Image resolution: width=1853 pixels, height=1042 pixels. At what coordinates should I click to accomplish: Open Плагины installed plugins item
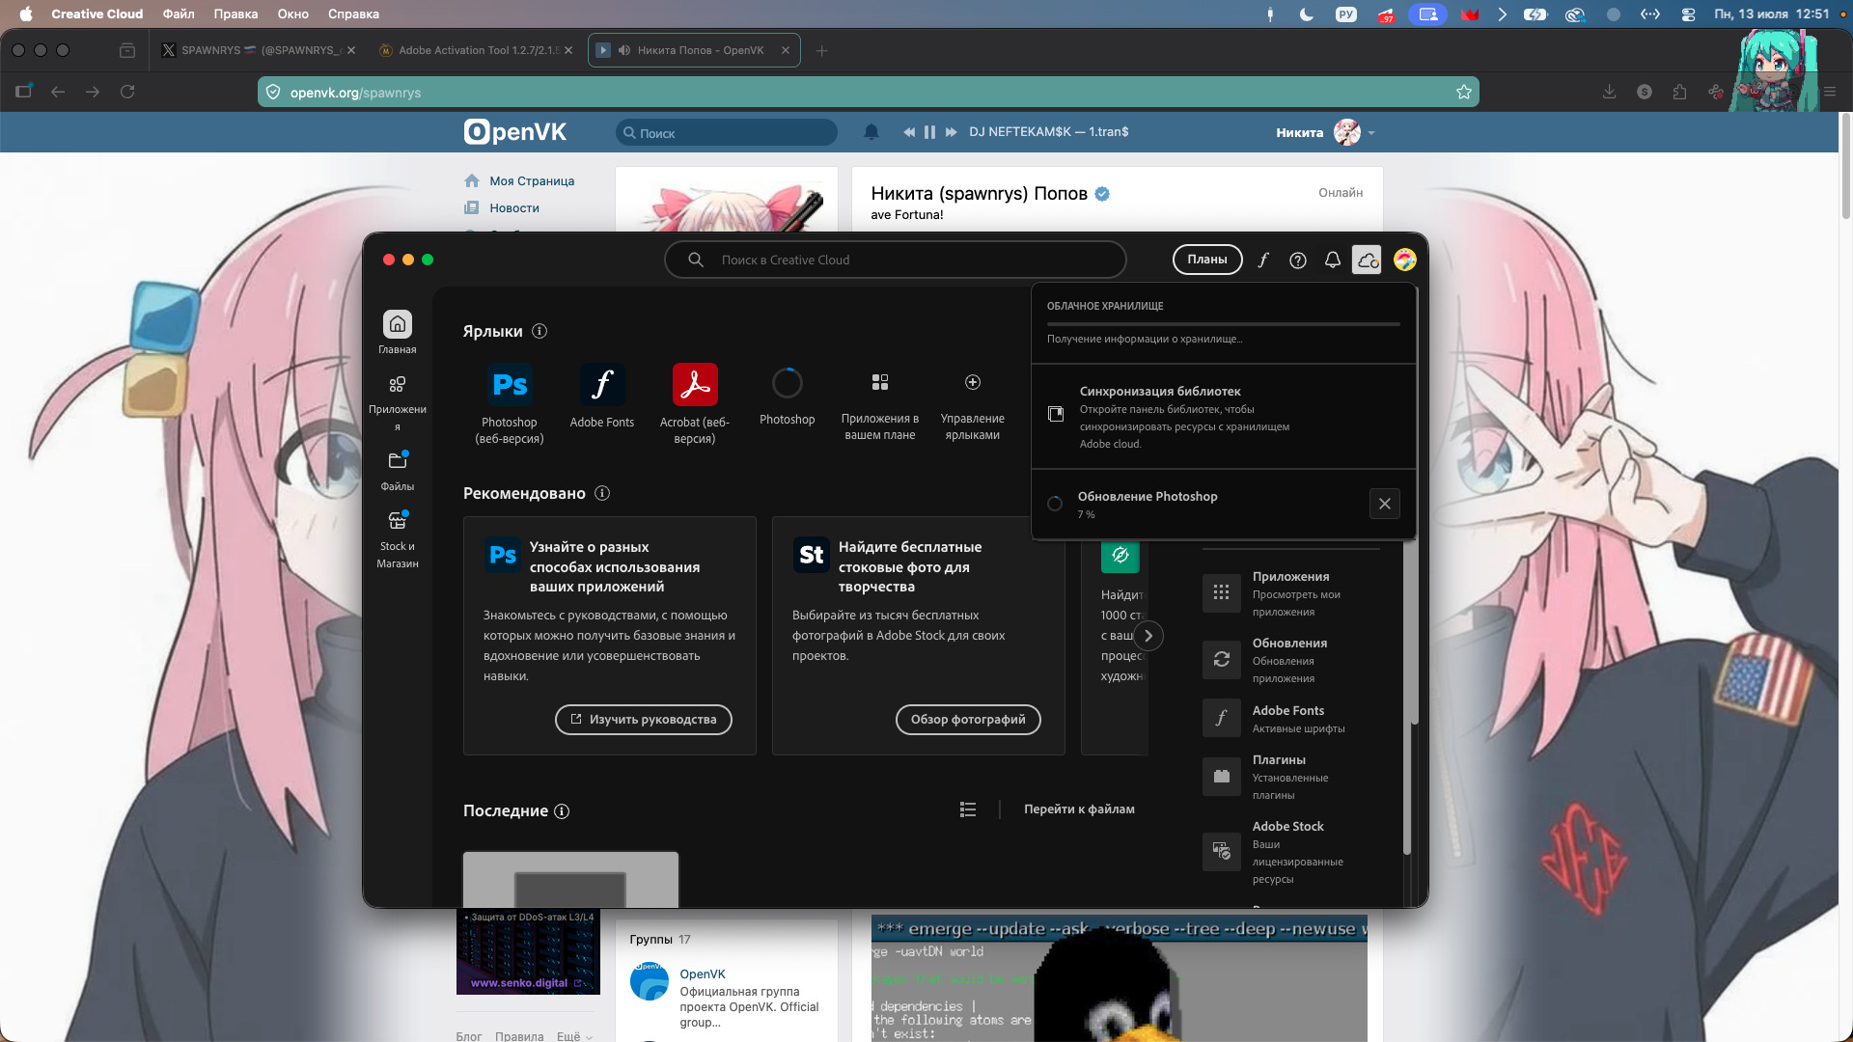coord(1289,777)
